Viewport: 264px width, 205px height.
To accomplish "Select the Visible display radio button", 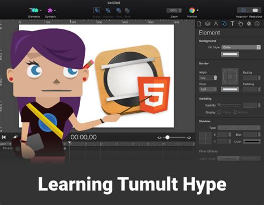I will (x=219, y=112).
